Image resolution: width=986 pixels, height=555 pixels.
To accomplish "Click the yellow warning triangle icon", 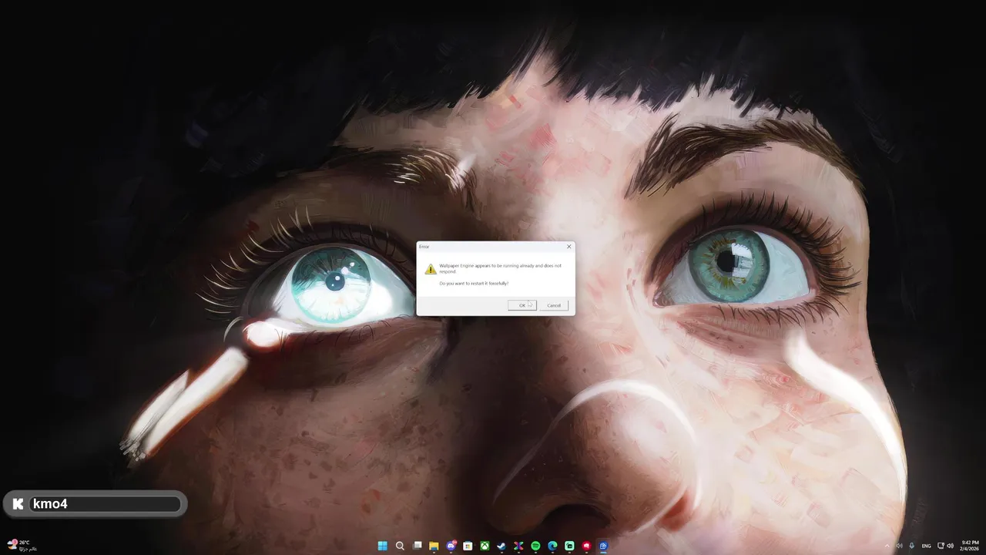I will (x=431, y=269).
